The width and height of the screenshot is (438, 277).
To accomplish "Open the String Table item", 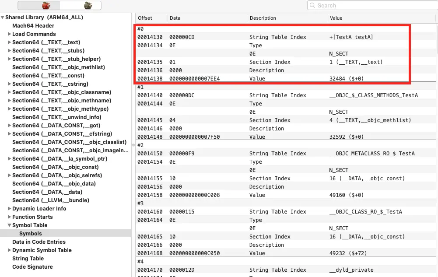I will (28, 259).
